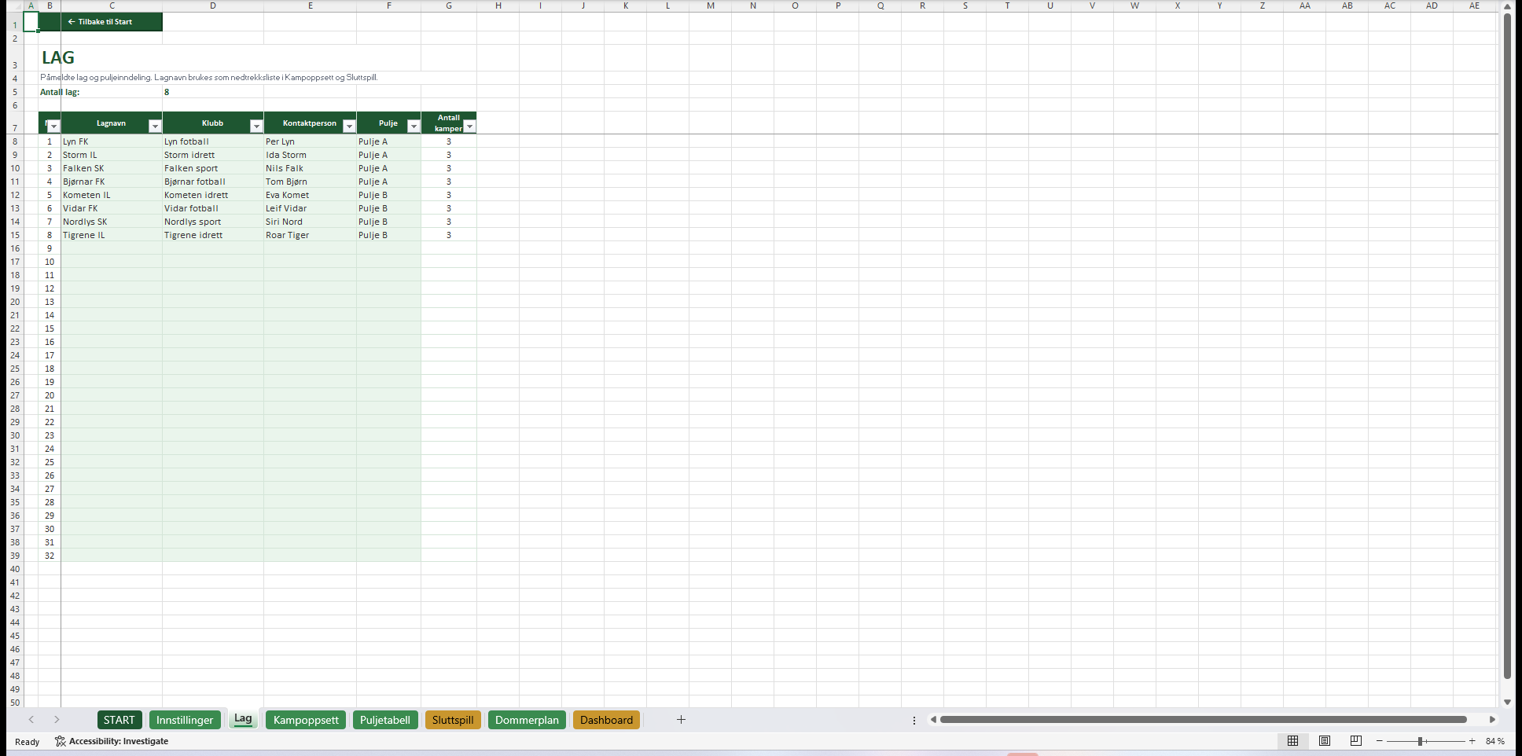This screenshot has height=756, width=1522.
Task: Switch to Normal view icon in status bar
Action: tap(1292, 741)
